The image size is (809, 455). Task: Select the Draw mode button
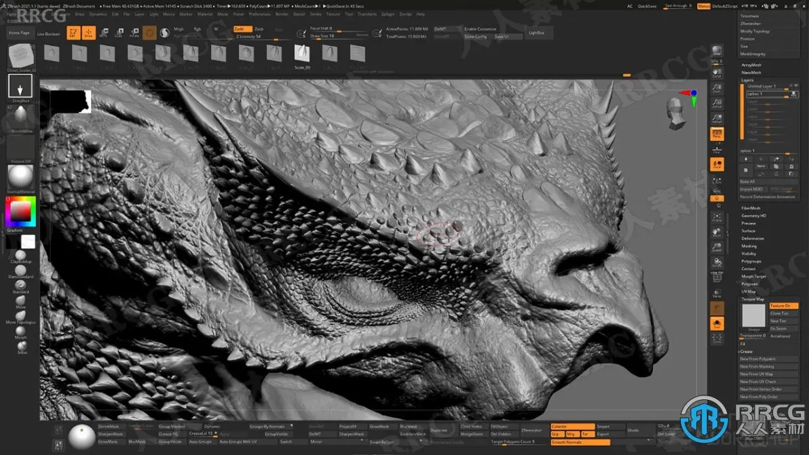[x=88, y=33]
